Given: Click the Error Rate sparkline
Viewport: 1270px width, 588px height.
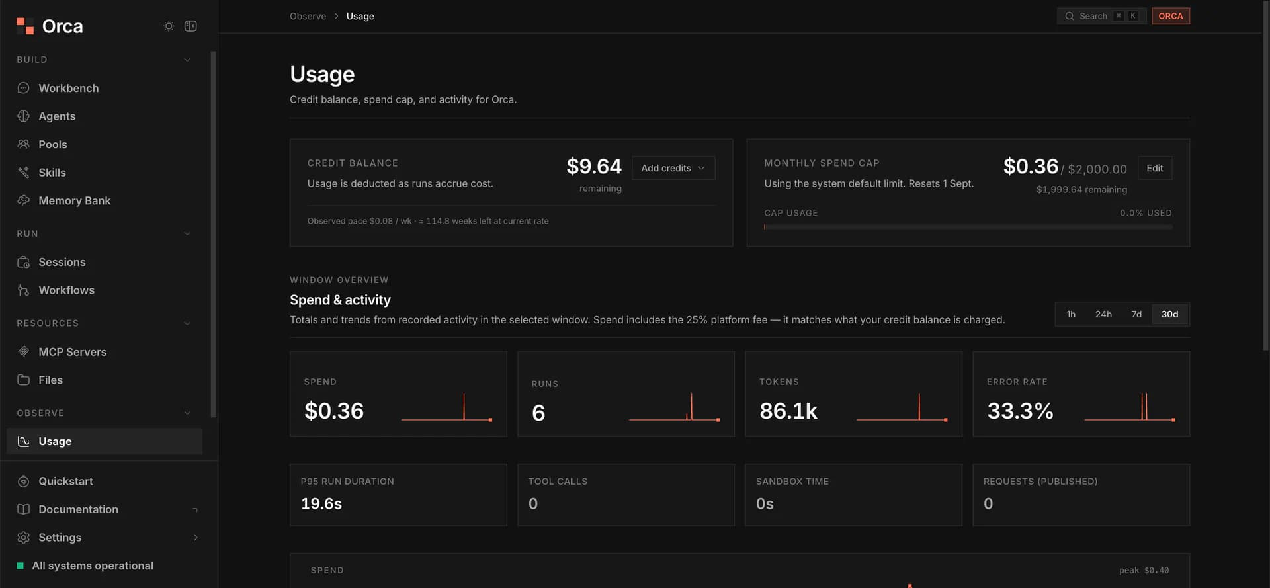Looking at the screenshot, I should (x=1130, y=407).
